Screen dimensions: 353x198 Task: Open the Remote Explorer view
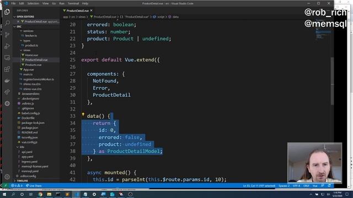pos(7,58)
